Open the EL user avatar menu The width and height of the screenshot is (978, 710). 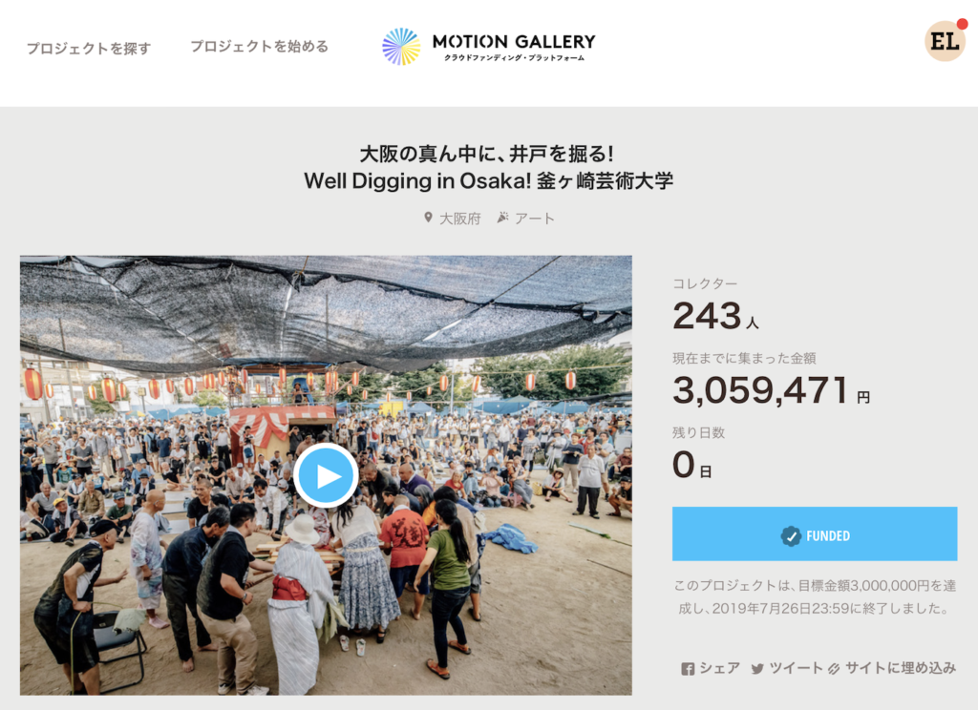(945, 41)
